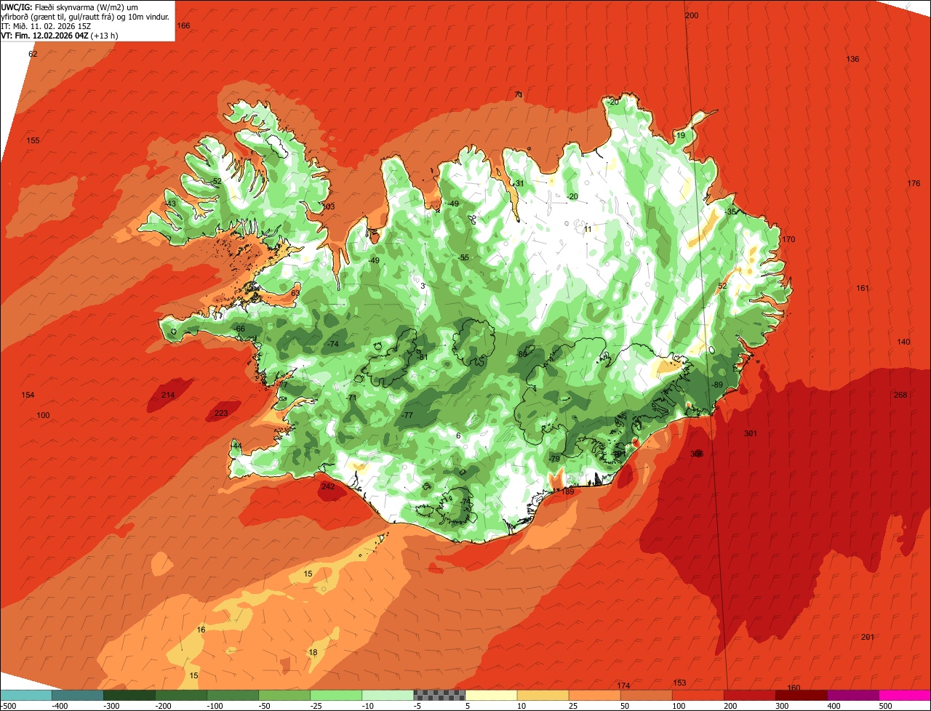Click the map value '103' in the northwest bay
This screenshot has width=931, height=711.
[328, 206]
